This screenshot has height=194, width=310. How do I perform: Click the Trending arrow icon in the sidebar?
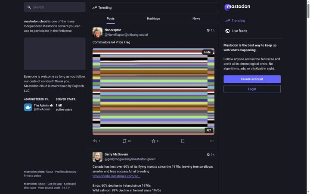[228, 21]
